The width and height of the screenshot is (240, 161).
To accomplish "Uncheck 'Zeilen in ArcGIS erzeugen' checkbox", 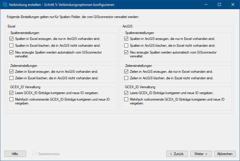I will pyautogui.click(x=126, y=71).
